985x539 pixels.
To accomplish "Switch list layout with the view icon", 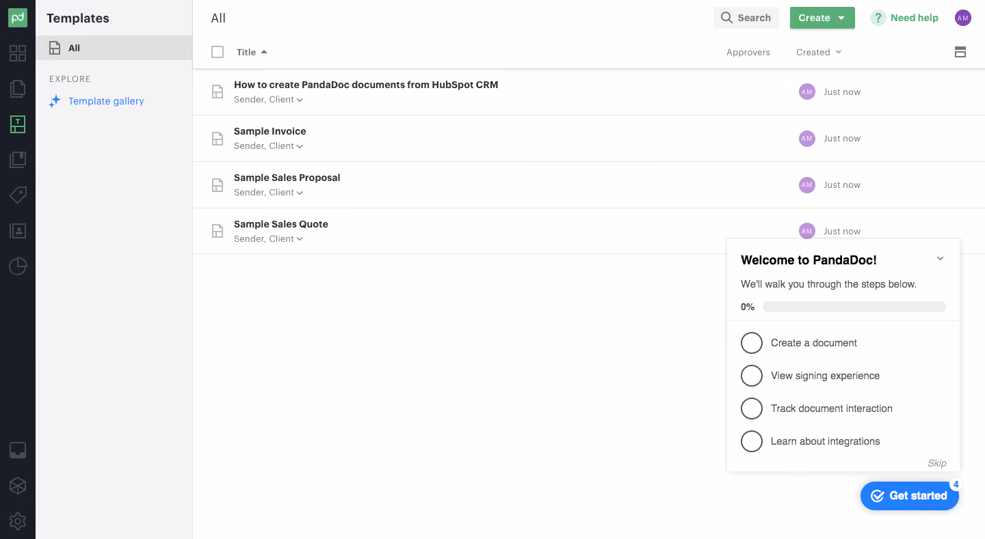I will [960, 52].
